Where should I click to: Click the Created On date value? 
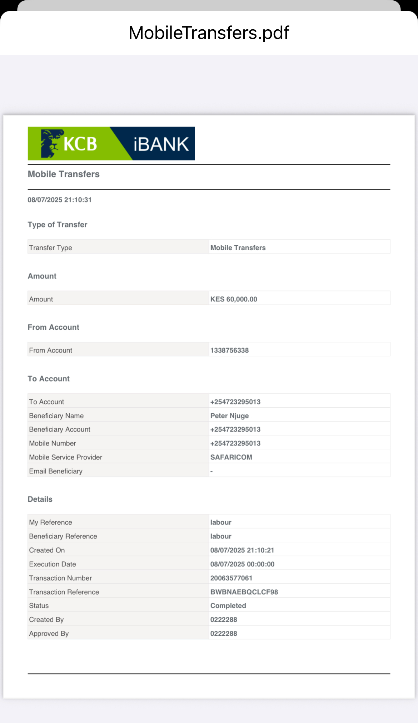242,550
